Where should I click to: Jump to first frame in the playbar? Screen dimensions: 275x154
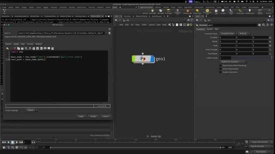[4, 142]
